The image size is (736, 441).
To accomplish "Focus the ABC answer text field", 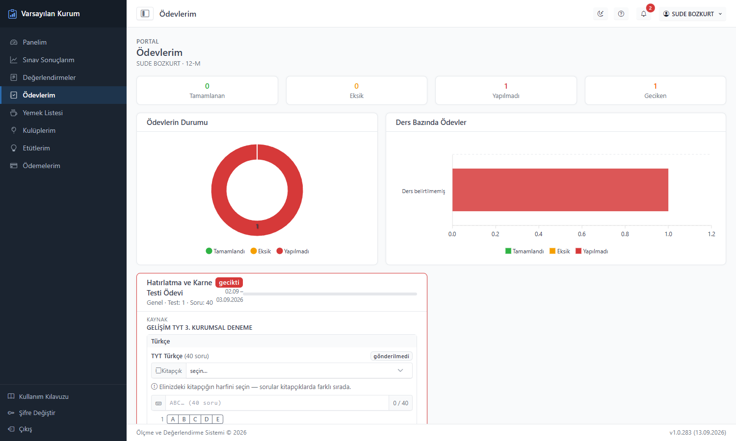I will [x=277, y=403].
